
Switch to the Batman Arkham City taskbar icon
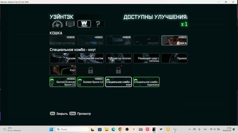tap(154, 129)
